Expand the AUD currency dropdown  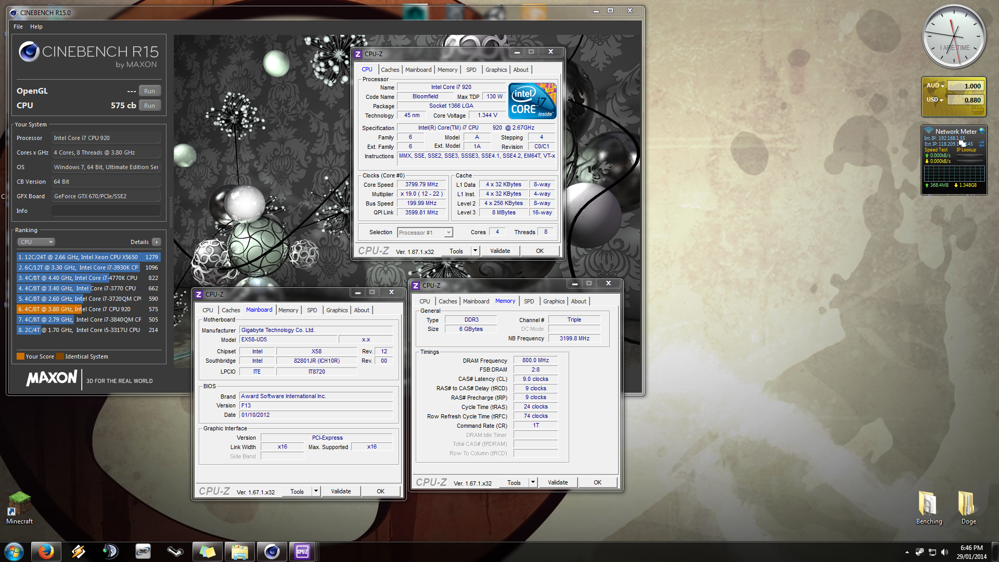tap(942, 86)
